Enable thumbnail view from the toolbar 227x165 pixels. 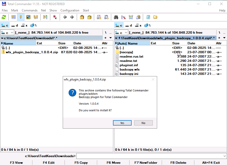click(28, 17)
